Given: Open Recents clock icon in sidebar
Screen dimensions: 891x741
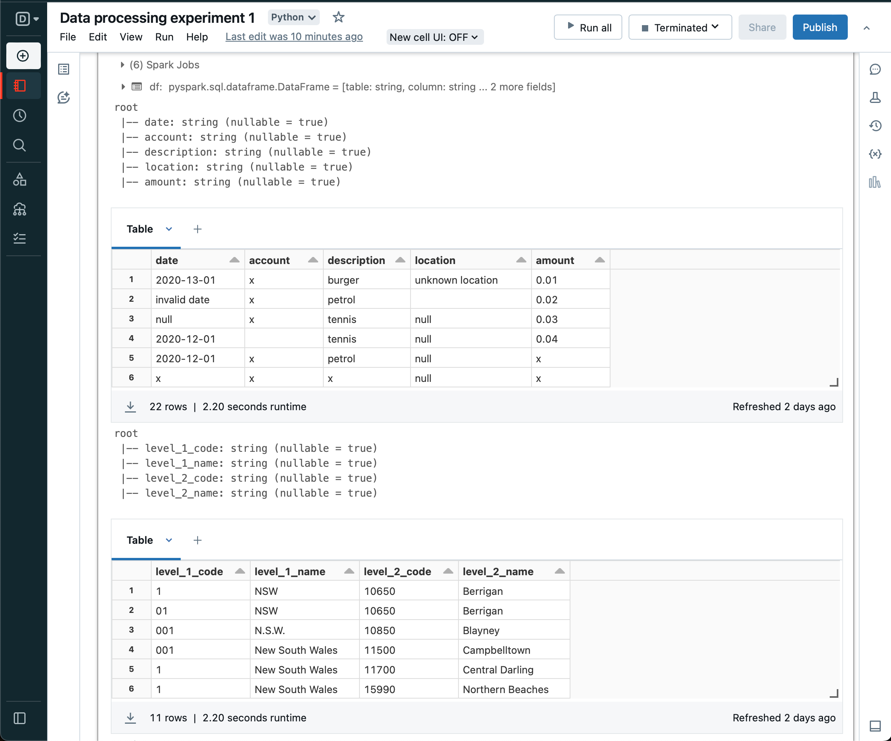Looking at the screenshot, I should 20,116.
